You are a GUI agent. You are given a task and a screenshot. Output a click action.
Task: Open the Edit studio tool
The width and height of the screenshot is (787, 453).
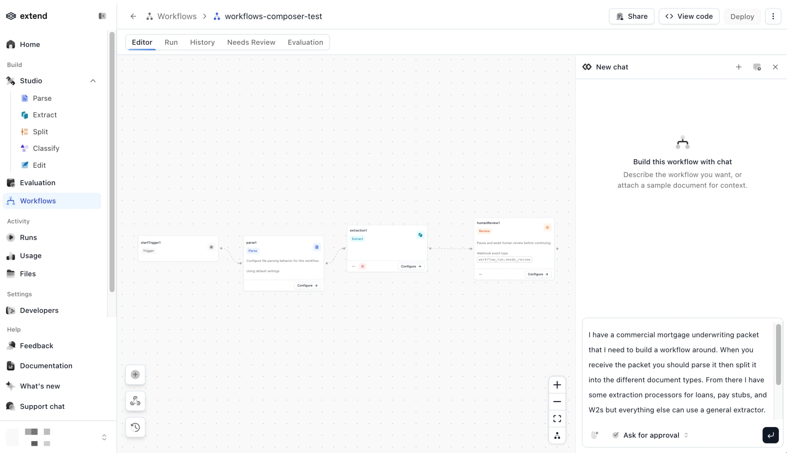[x=39, y=165]
